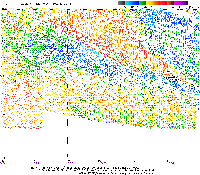Viewport: 200px width, 175px height.
Task: Click the '120' longitude axis label
Action: click(198, 161)
